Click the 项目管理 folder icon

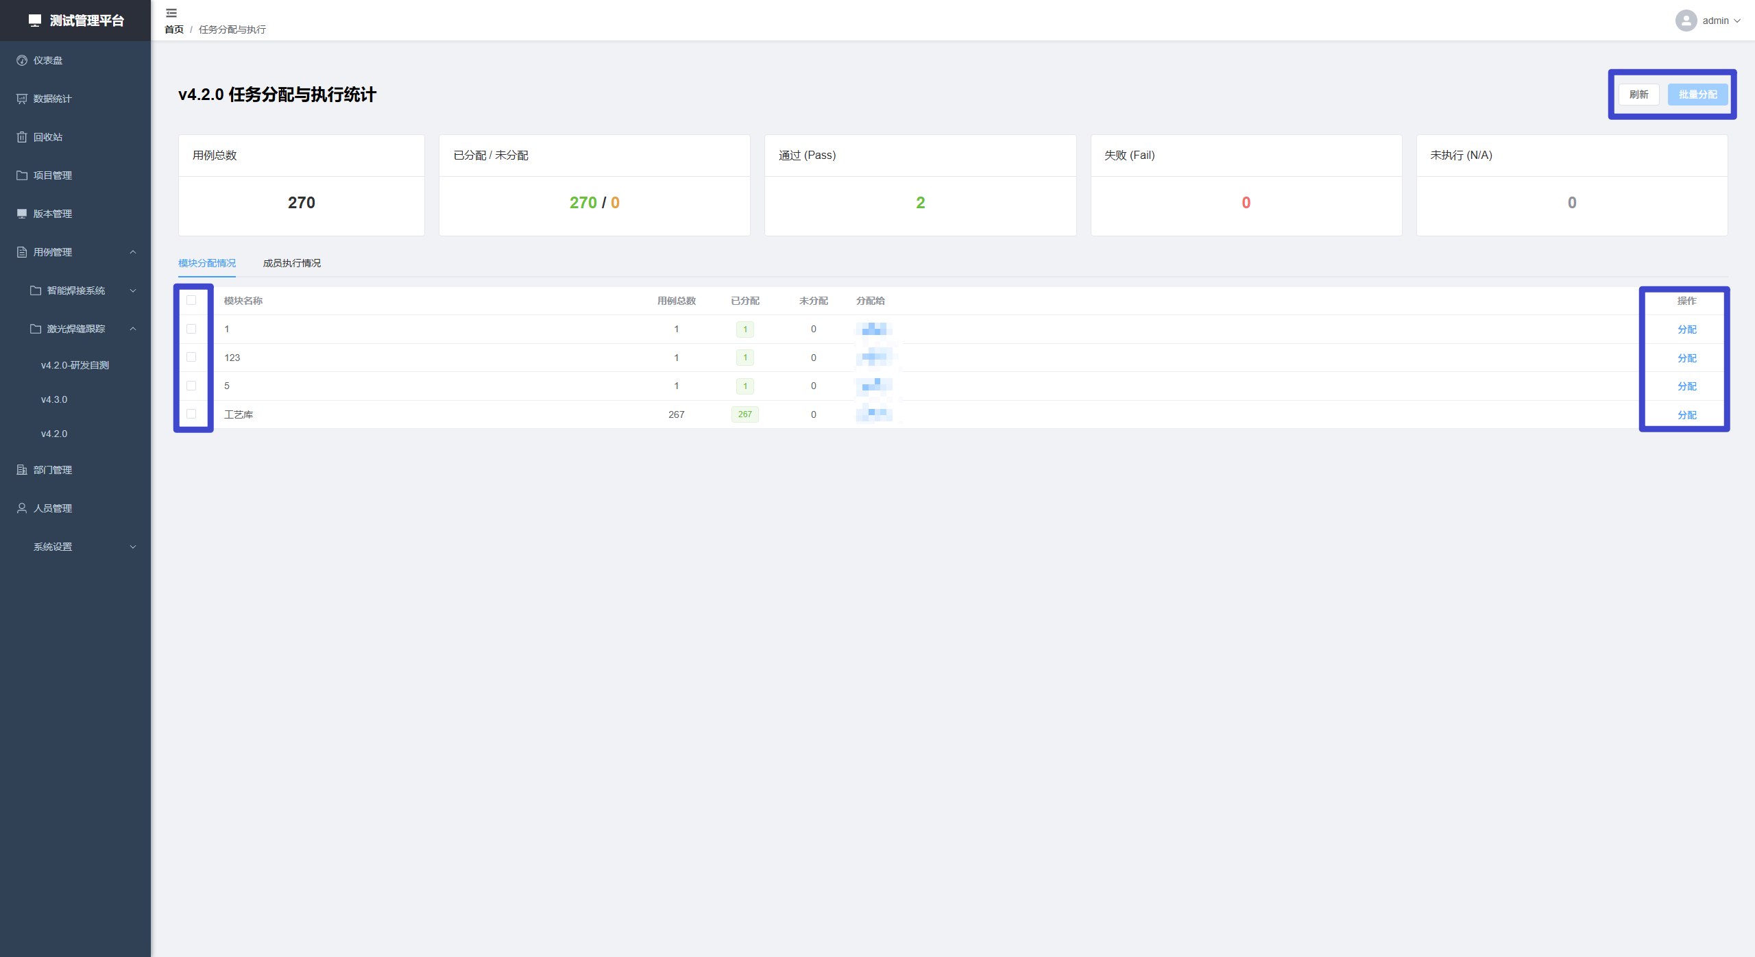tap(22, 175)
